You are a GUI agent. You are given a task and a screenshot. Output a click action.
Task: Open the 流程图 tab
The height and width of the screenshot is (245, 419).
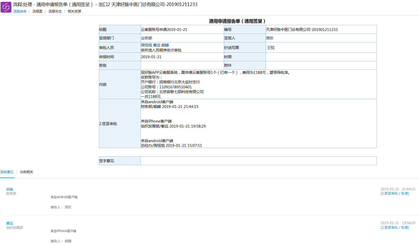tap(37, 11)
